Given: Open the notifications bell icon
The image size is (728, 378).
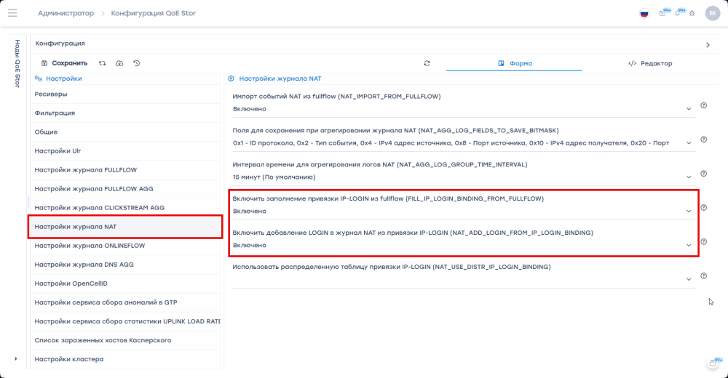Looking at the screenshot, I should click(x=678, y=13).
